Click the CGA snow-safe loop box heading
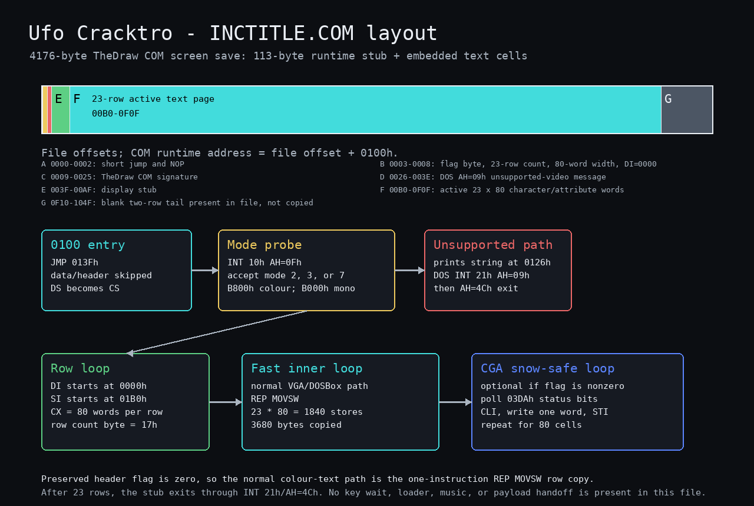The image size is (754, 506). coord(548,368)
